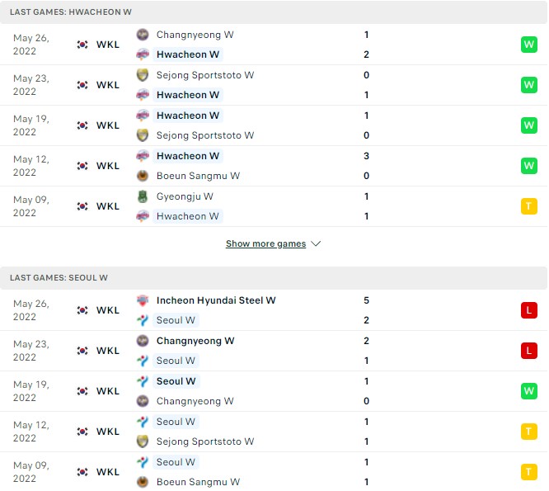Click the Last Games: Hwacheon W header
This screenshot has width=549, height=491.
pyautogui.click(x=71, y=12)
